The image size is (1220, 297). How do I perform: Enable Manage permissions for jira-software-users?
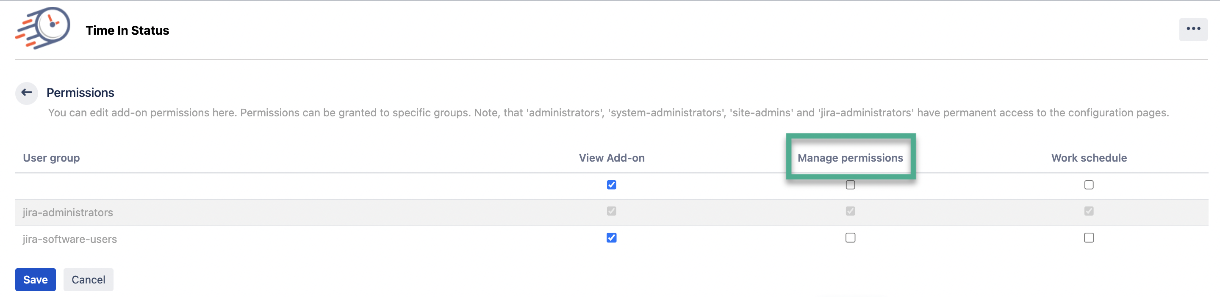pyautogui.click(x=850, y=238)
